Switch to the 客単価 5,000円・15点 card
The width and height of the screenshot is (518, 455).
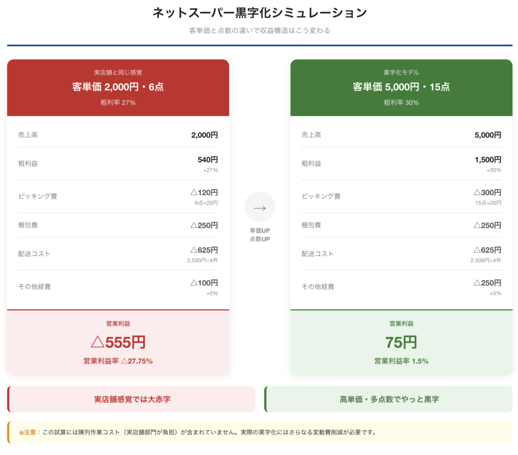coord(401,86)
